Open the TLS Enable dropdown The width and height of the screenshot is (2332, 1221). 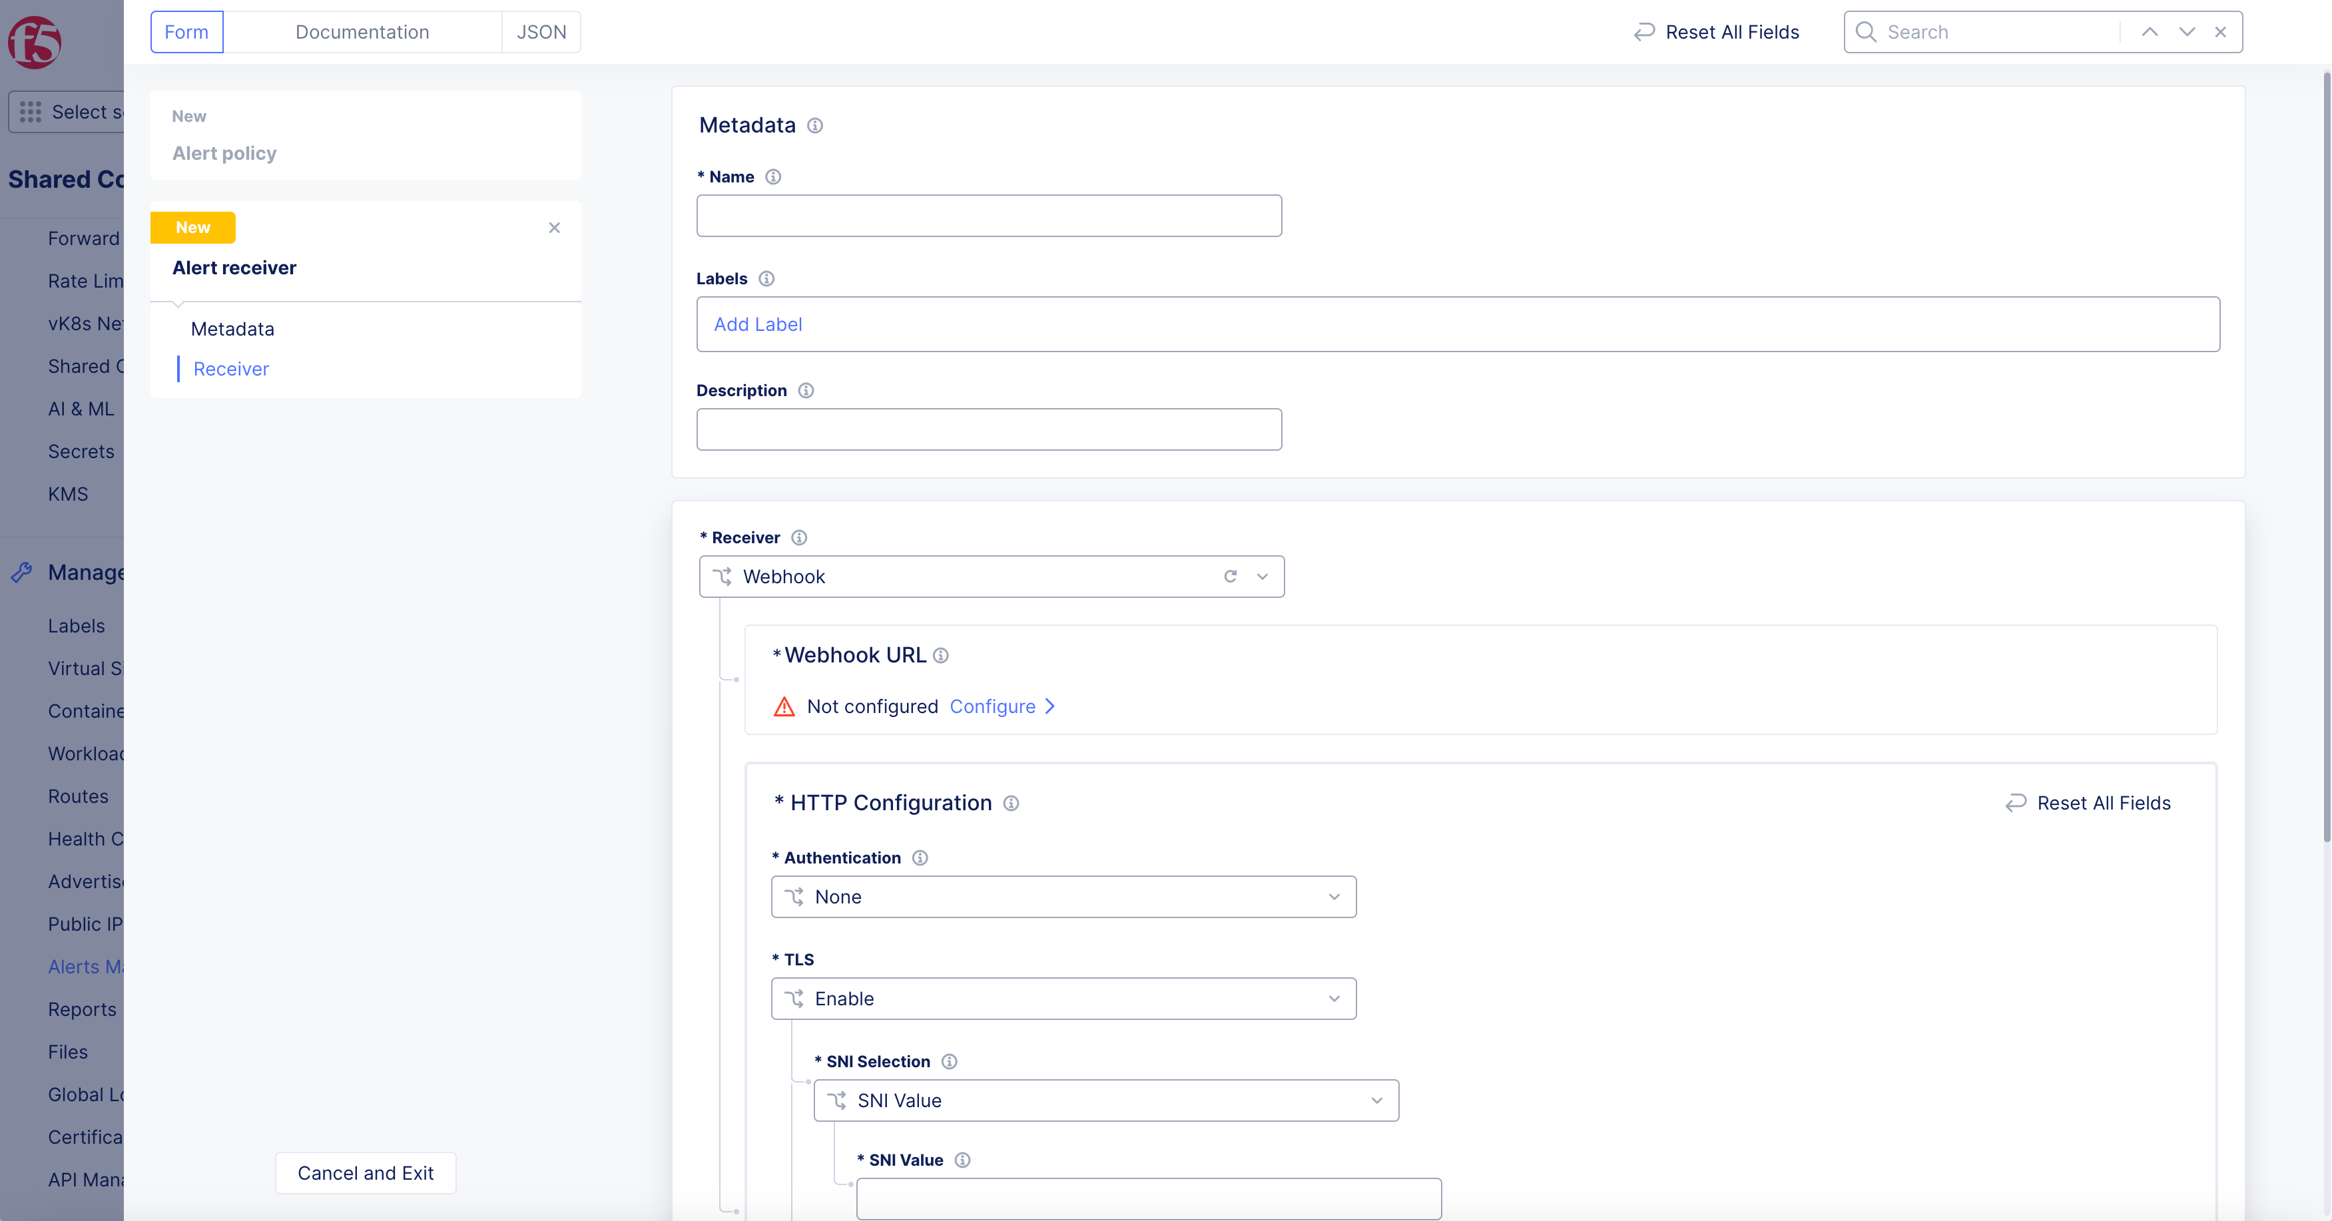pos(1063,999)
